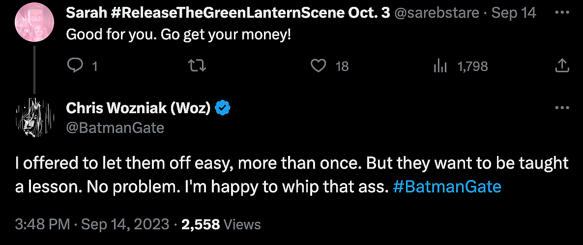Viewport: 583px width, 245px height.
Task: Open view analytics bar-chart icon
Action: (439, 66)
